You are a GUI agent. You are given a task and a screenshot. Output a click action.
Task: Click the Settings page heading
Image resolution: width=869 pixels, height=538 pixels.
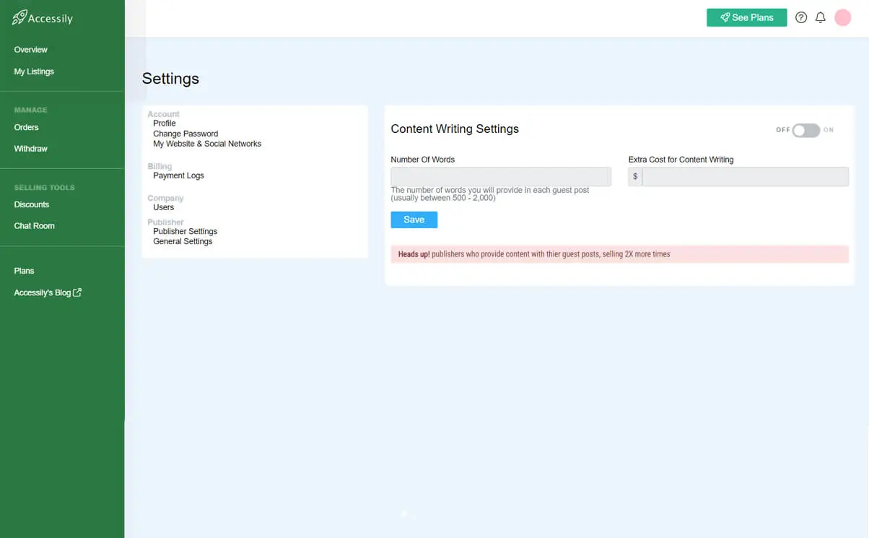[x=170, y=79]
